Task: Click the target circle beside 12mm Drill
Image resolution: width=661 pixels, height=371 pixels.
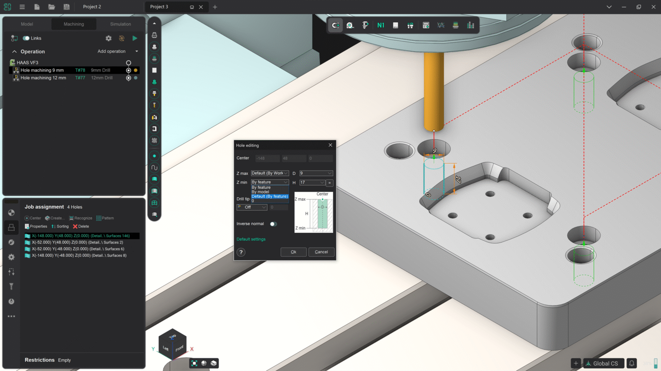Action: click(x=129, y=78)
